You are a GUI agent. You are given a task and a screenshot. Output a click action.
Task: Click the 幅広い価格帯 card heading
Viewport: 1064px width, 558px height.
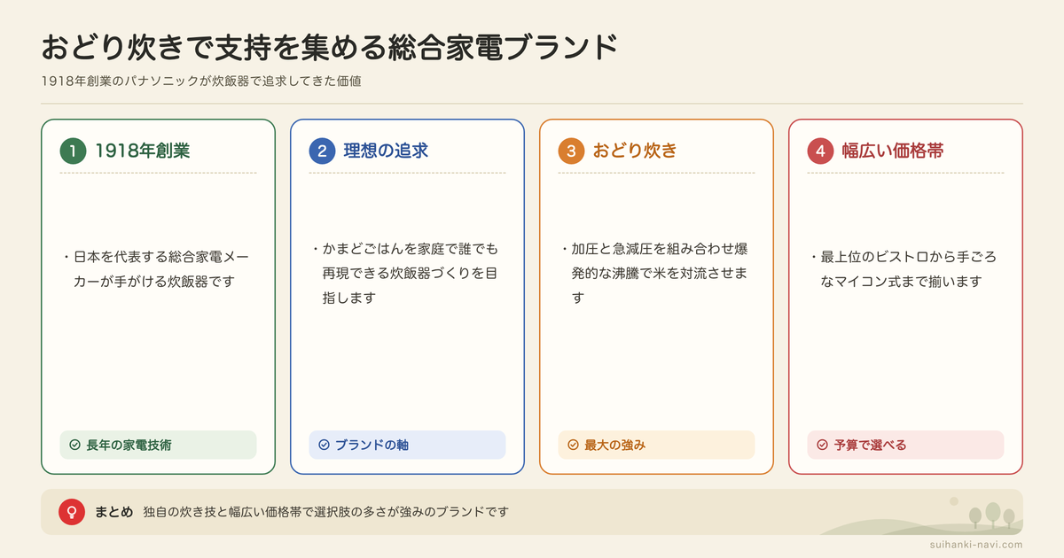click(893, 151)
